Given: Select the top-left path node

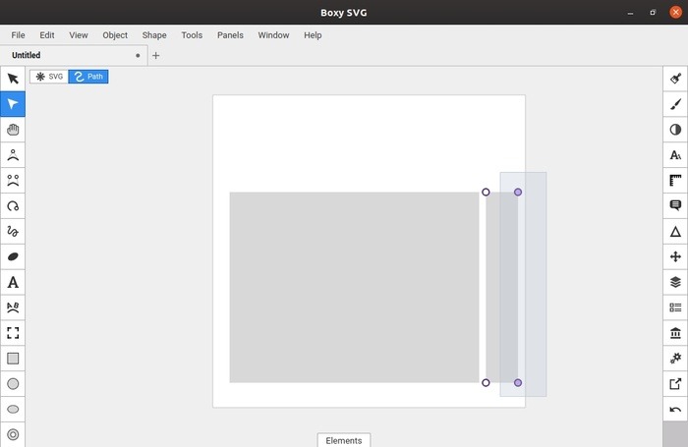Looking at the screenshot, I should (486, 193).
